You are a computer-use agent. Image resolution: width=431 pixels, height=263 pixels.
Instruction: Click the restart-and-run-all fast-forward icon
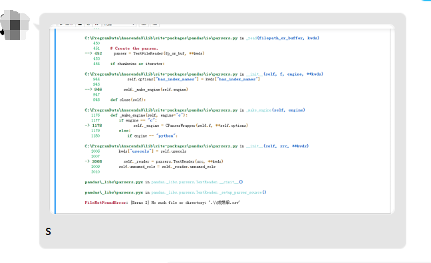[x=96, y=25]
